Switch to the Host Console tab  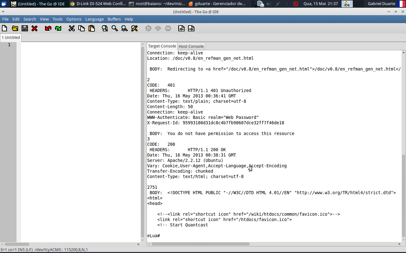191,46
